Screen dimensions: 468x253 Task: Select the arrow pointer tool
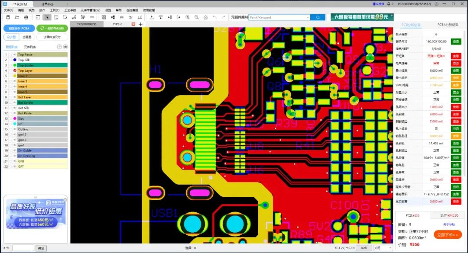coord(47,17)
